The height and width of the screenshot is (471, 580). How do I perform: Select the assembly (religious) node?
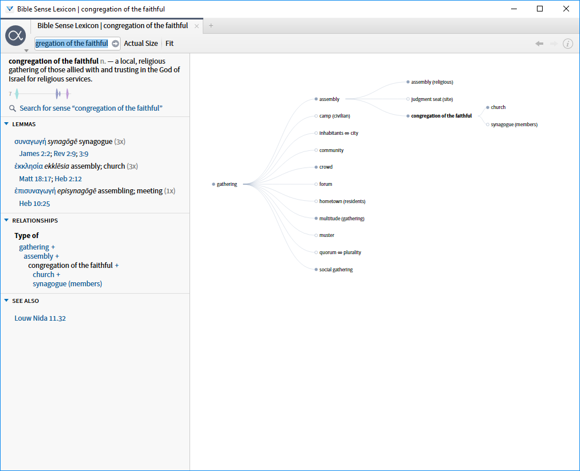click(430, 82)
